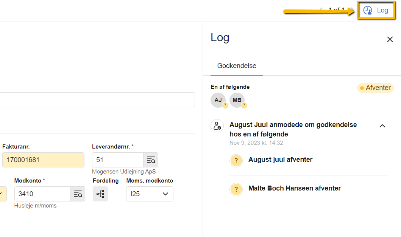Image resolution: width=401 pixels, height=237 pixels.
Task: Click the previous document arrow
Action: coord(321,9)
